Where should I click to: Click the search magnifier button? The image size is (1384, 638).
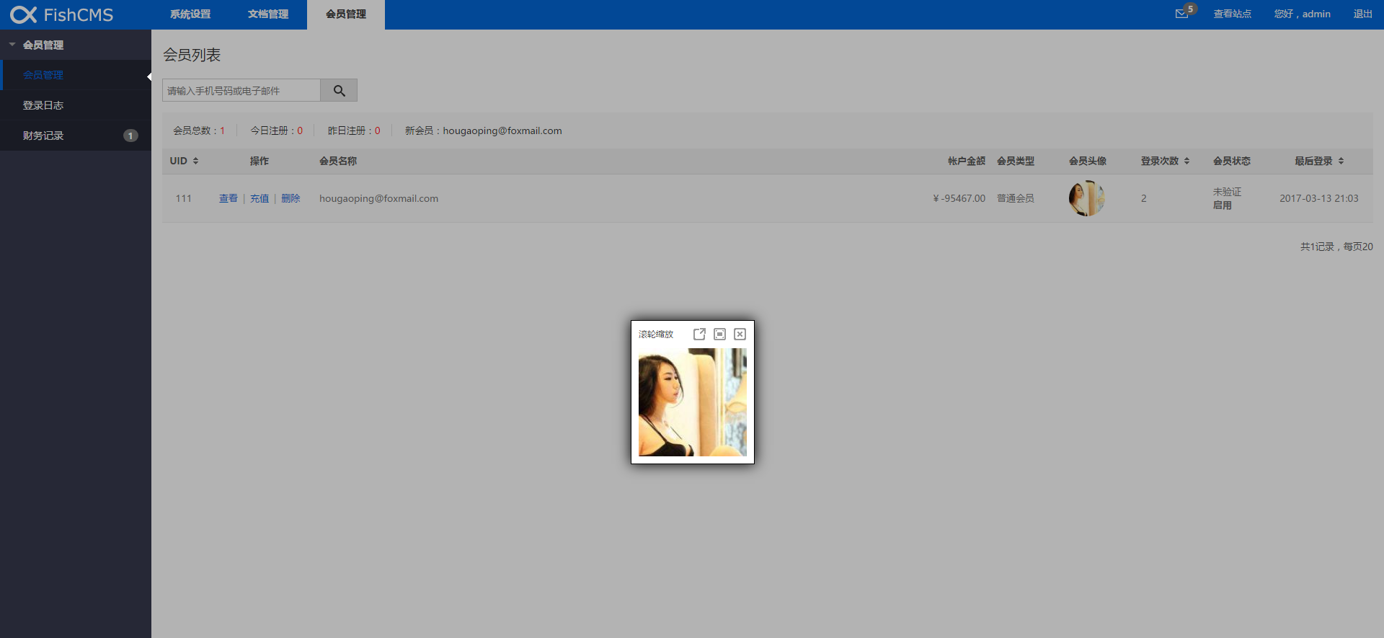tap(339, 90)
